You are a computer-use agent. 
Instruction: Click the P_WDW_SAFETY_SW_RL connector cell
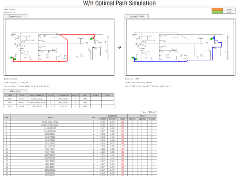(37, 103)
